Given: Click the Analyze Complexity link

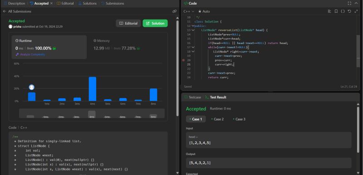Looking at the screenshot, I should click(30, 54).
